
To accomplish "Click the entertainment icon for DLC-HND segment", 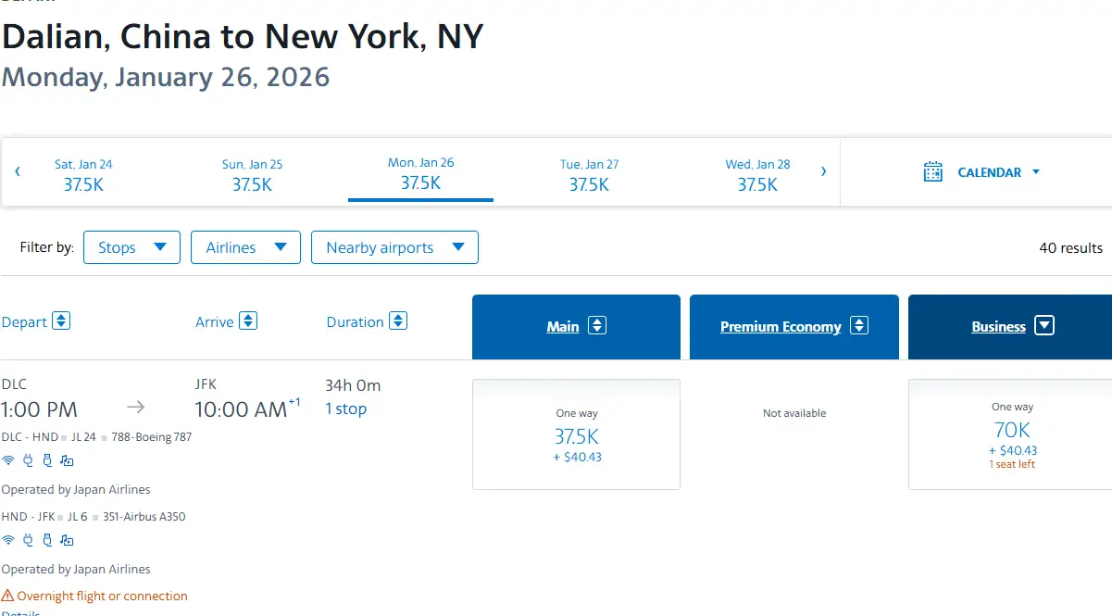I will point(67,460).
